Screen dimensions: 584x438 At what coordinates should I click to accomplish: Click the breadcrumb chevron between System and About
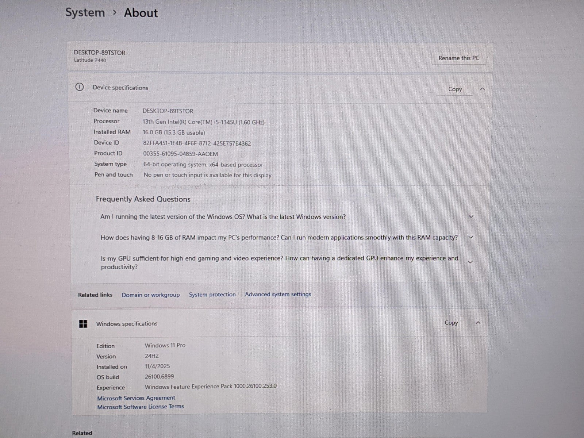click(115, 13)
